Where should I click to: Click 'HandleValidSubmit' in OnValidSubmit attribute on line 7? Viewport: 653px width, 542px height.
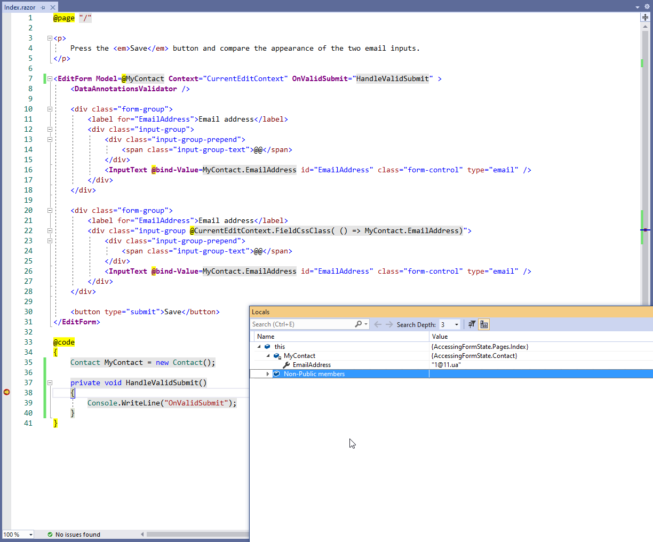[393, 79]
